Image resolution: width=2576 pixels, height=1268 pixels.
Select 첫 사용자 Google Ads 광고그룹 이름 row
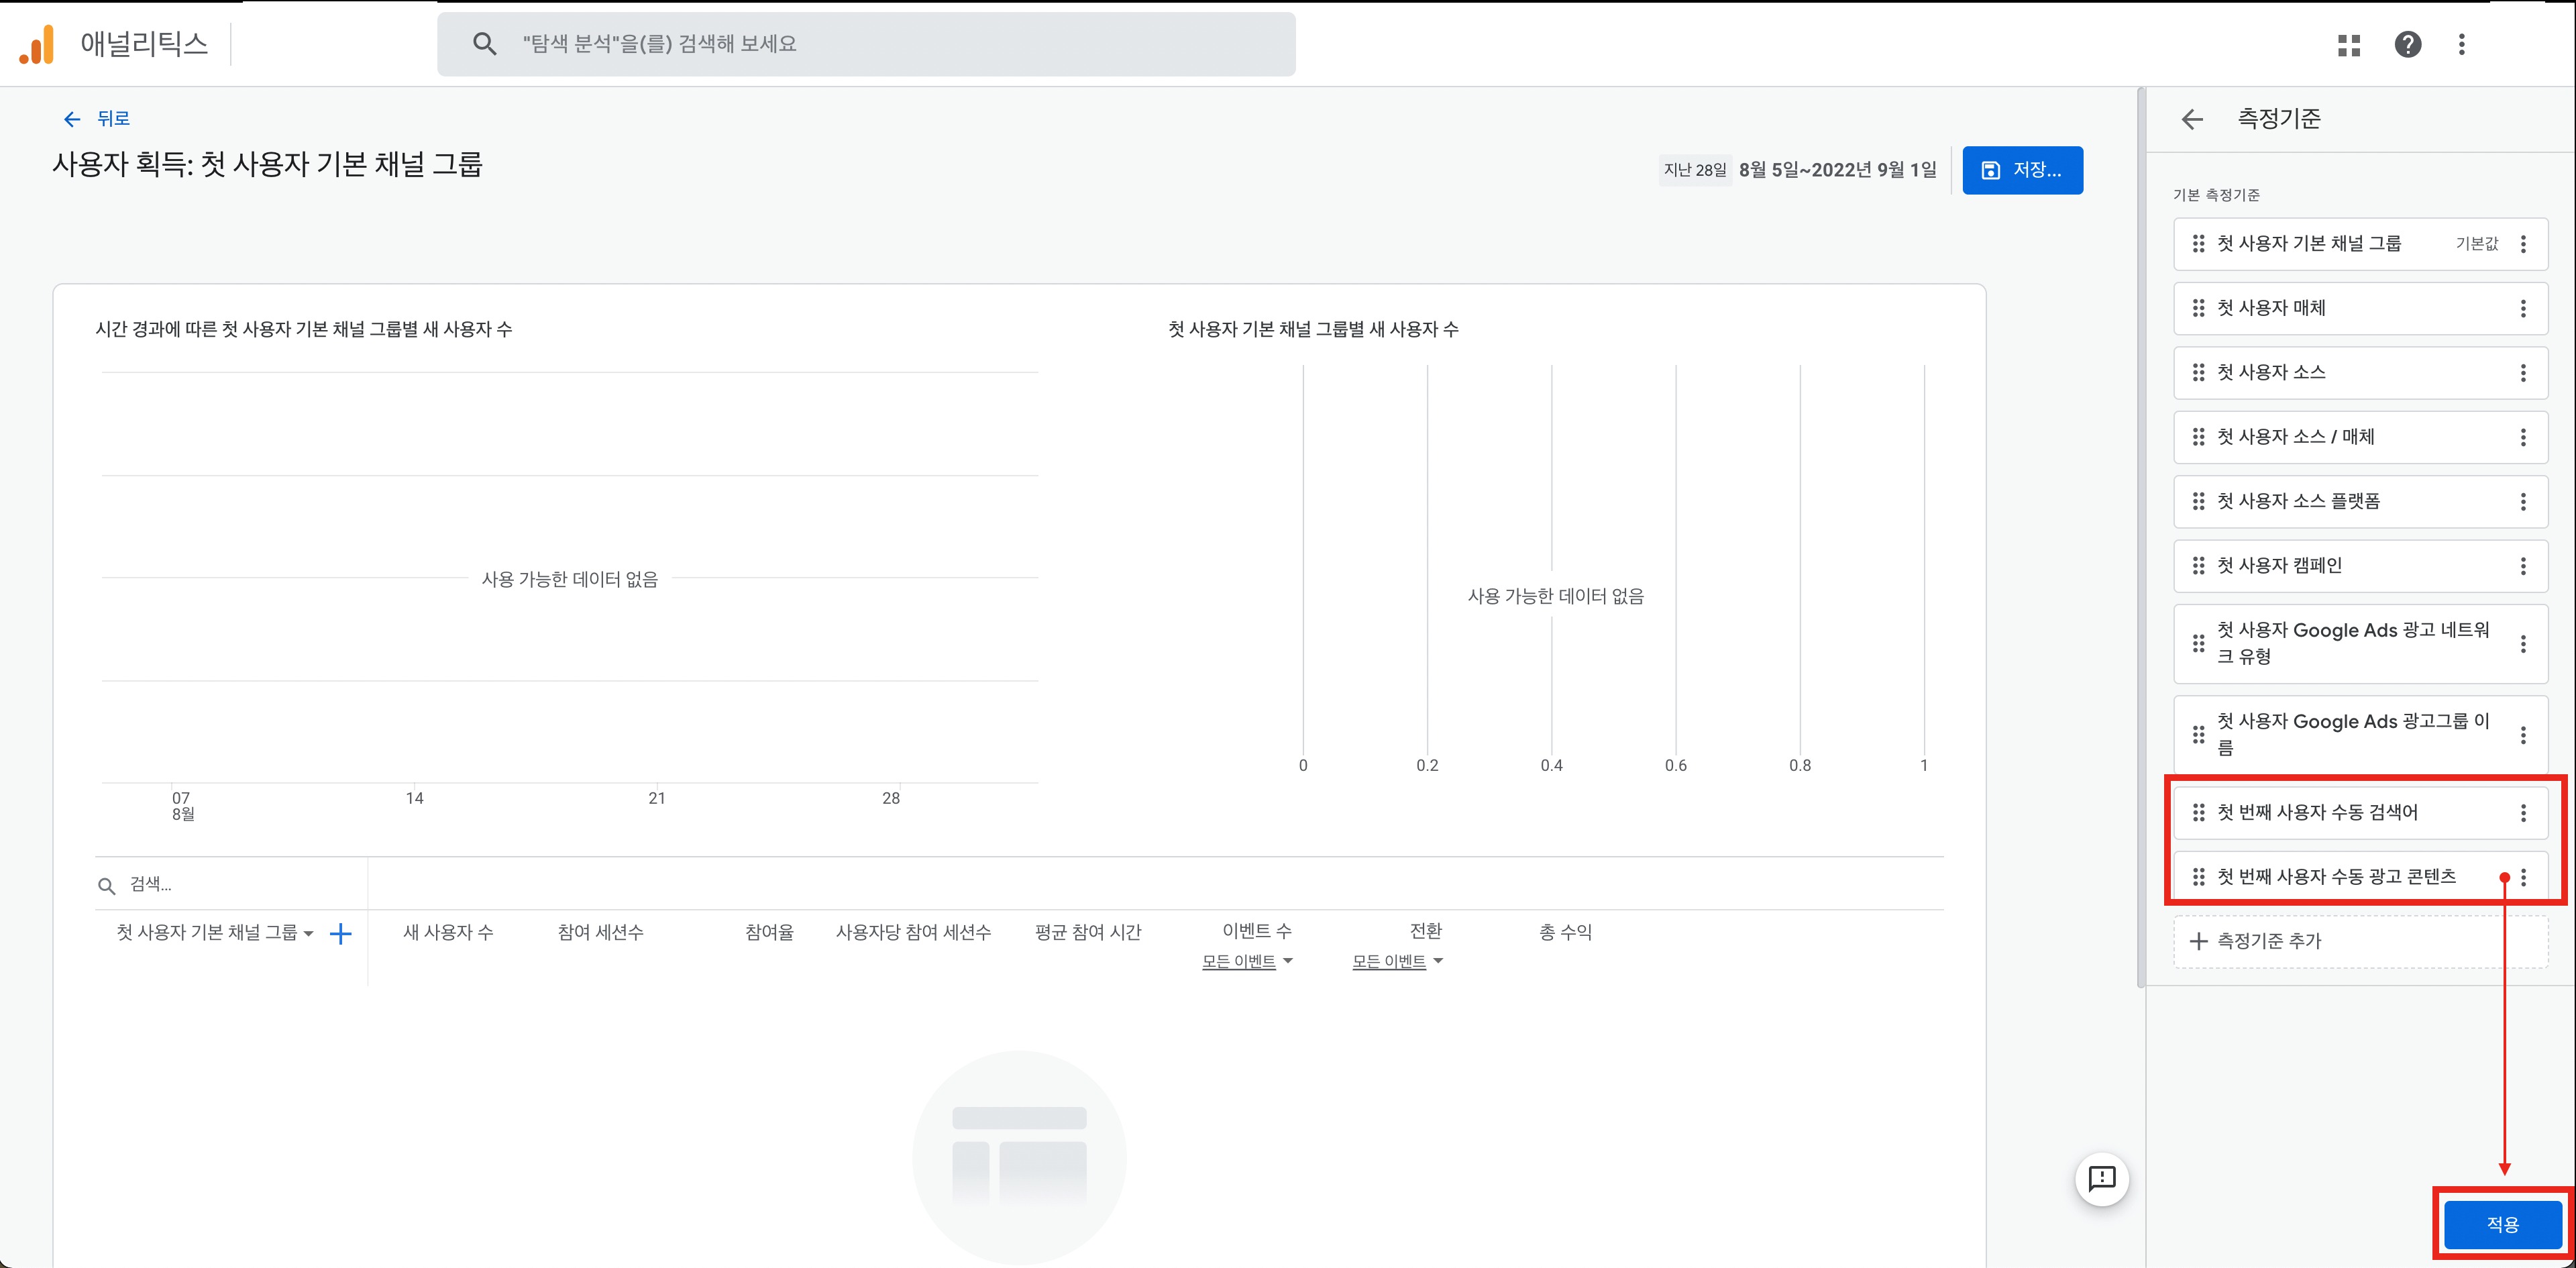coord(2360,735)
